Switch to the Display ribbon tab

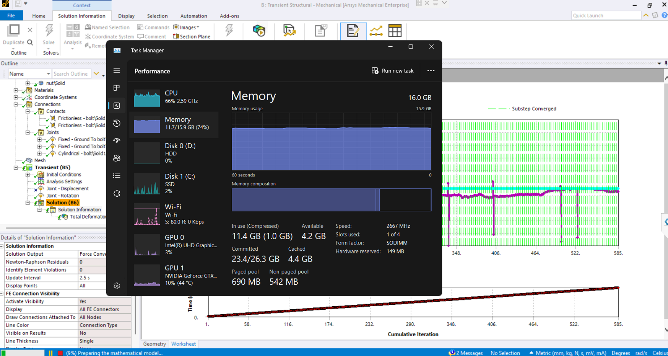126,16
